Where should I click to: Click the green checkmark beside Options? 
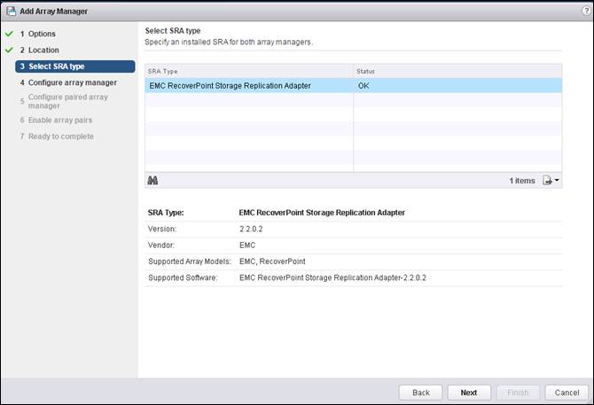9,34
